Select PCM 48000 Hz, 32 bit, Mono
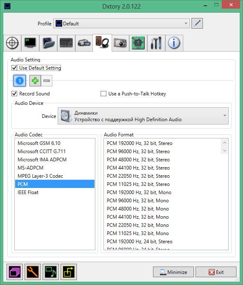Screen dimensions: 243x285 click(162, 209)
